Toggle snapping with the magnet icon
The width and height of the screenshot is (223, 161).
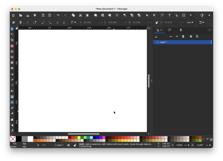pos(202,15)
